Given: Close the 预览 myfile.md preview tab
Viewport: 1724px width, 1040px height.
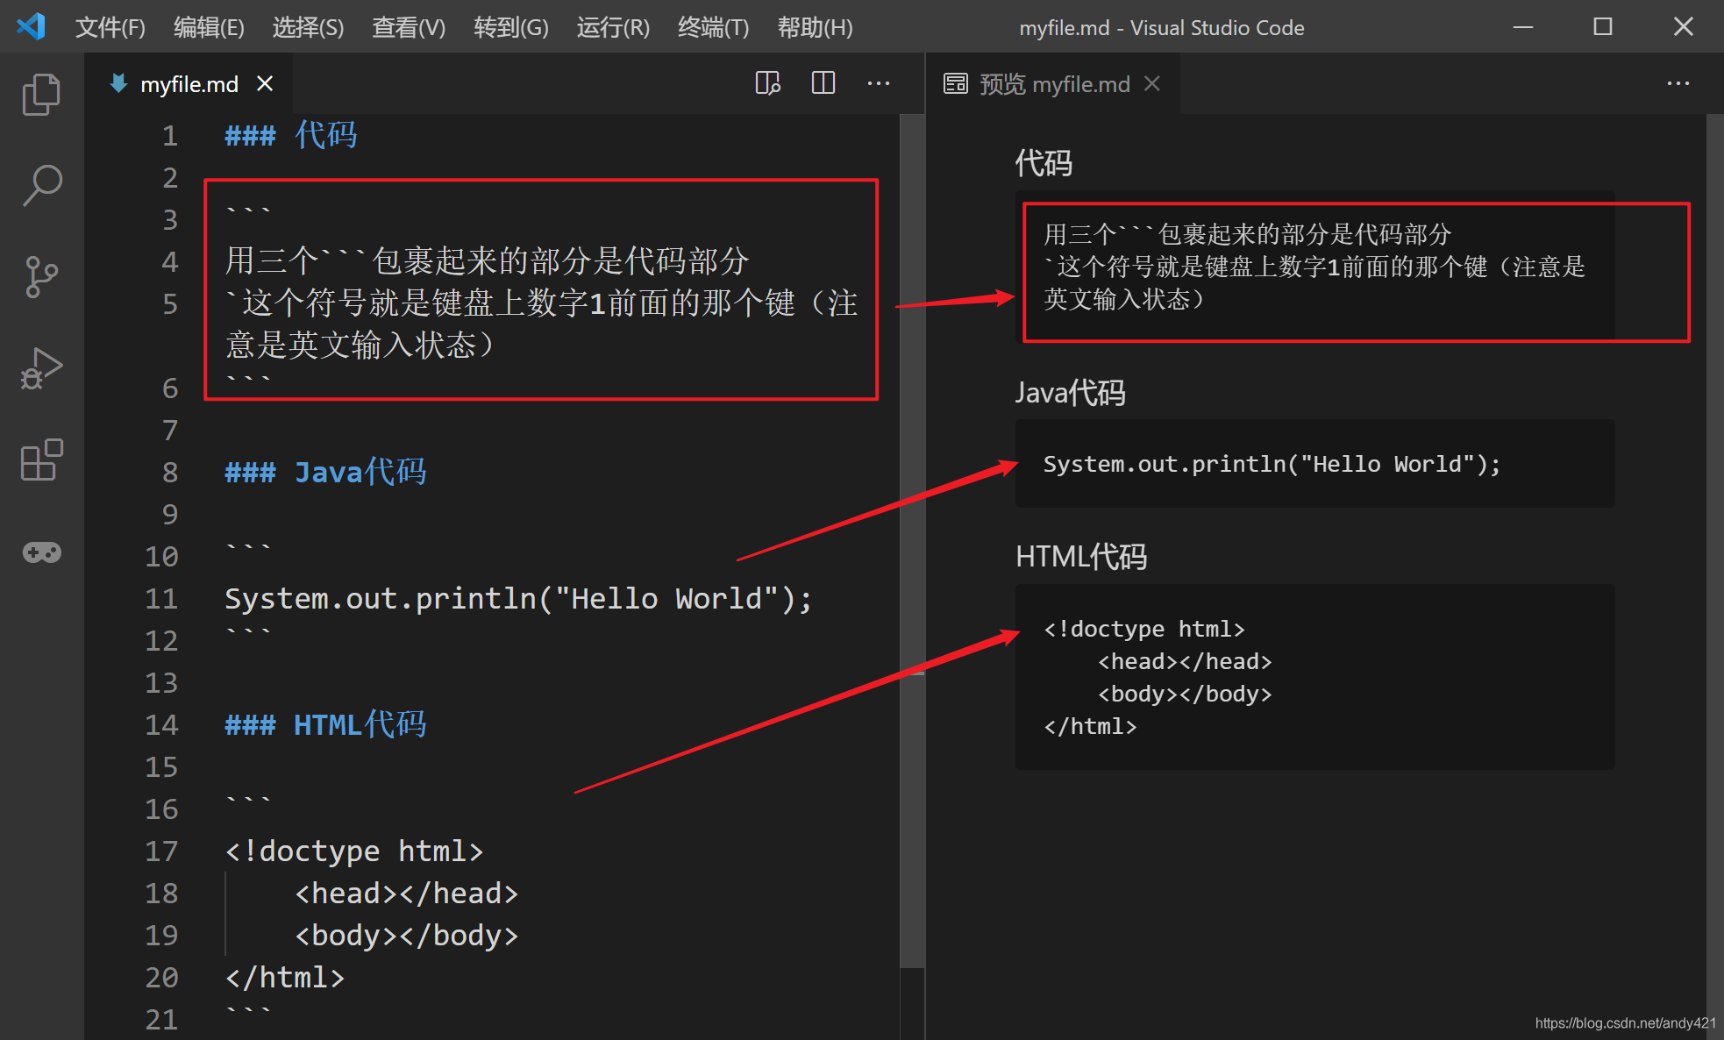Looking at the screenshot, I should pos(1152,84).
